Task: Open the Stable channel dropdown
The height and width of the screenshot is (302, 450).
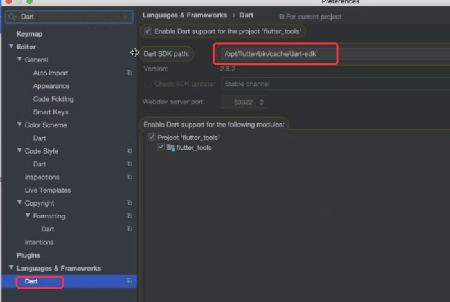Action: [x=336, y=84]
